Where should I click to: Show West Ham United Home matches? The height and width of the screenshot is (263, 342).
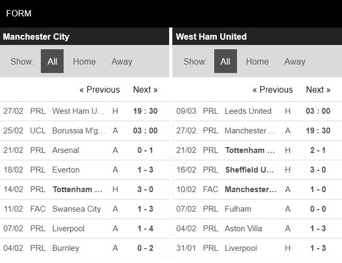[x=257, y=61]
